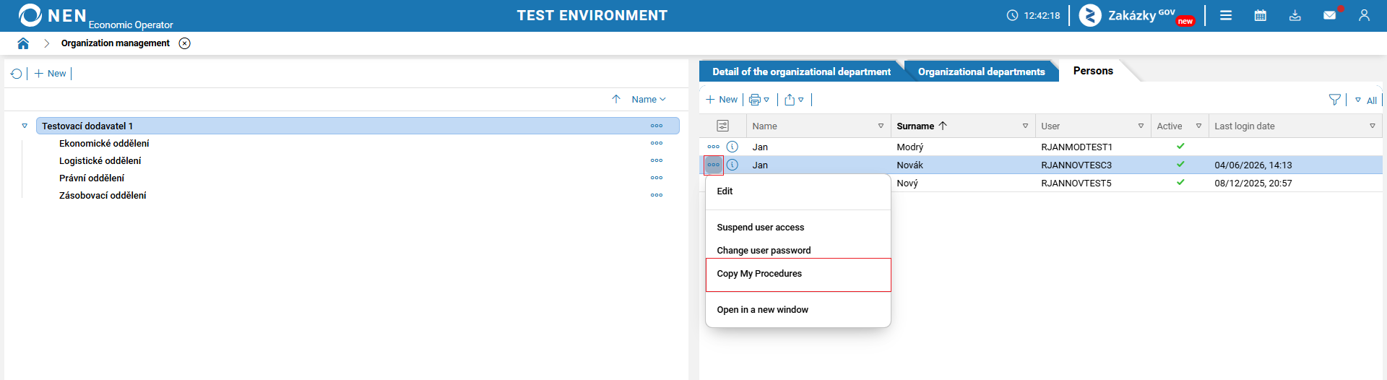1387x380 pixels.
Task: Select the Persons tab
Action: (1093, 71)
